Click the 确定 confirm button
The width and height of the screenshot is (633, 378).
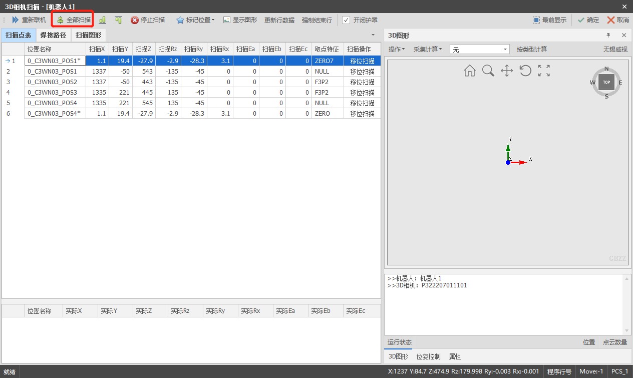(x=588, y=20)
